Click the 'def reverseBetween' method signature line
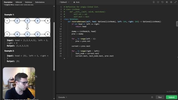Screen dimensions: 178x100 (x=114, y=22)
